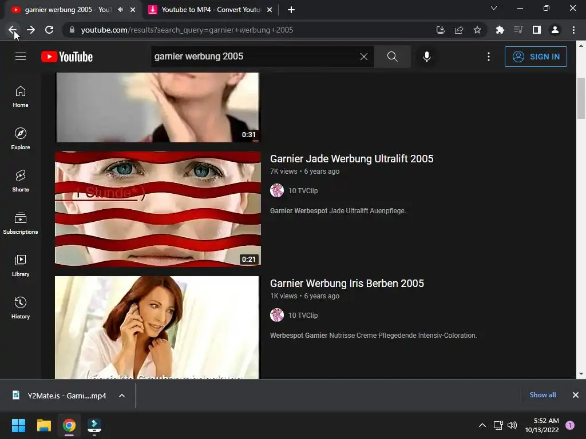The image size is (586, 439).
Task: Click the magnifier search button
Action: click(x=393, y=57)
